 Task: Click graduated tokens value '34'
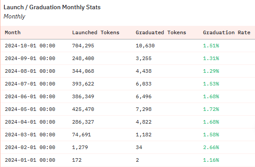tap(139, 147)
